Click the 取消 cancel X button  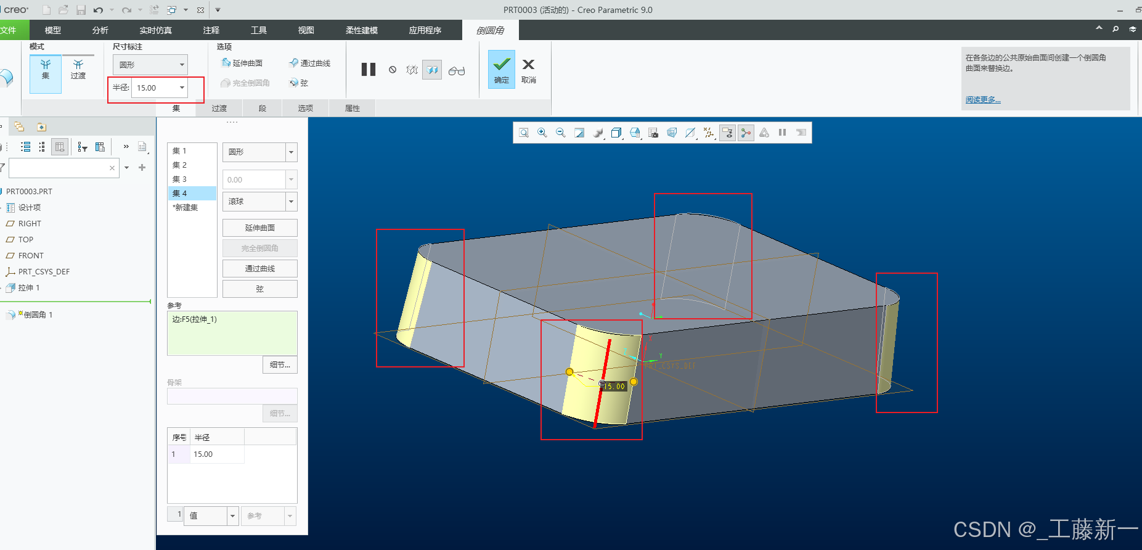[x=529, y=70]
